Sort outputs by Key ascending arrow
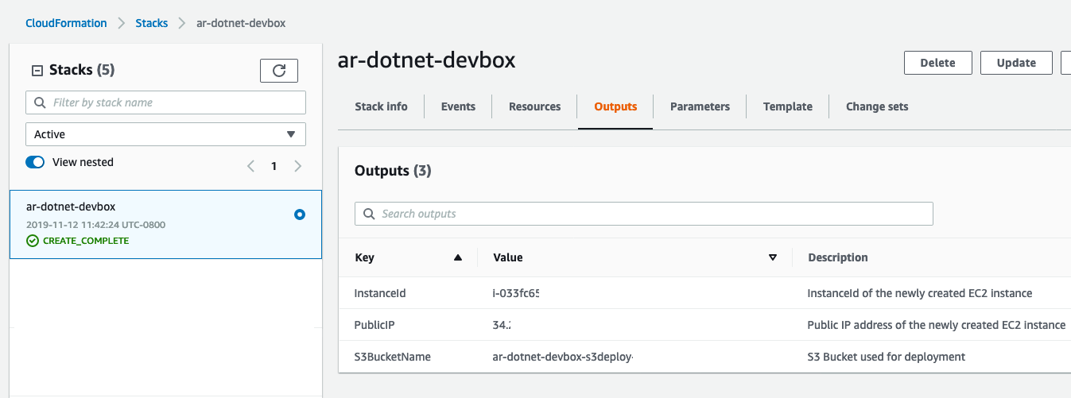The height and width of the screenshot is (398, 1071). pos(457,257)
